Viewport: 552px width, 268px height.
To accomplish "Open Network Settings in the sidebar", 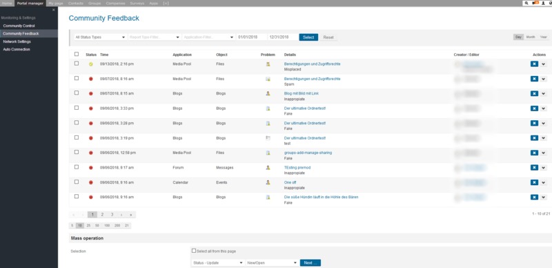I will click(x=17, y=41).
